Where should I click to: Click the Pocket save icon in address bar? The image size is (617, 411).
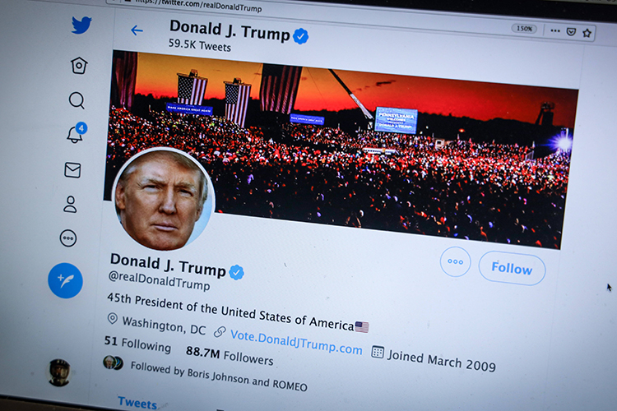tap(572, 32)
